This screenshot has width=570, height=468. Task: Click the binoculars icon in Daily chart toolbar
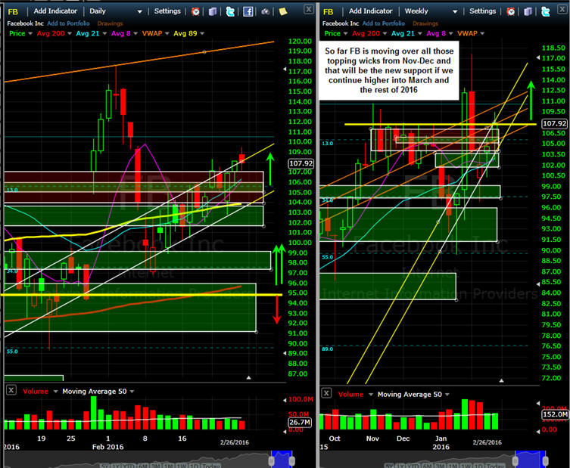pos(266,11)
